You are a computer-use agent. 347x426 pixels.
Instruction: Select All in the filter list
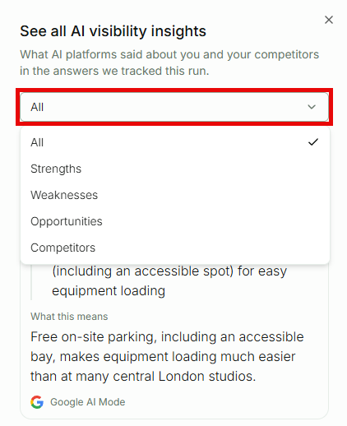175,142
